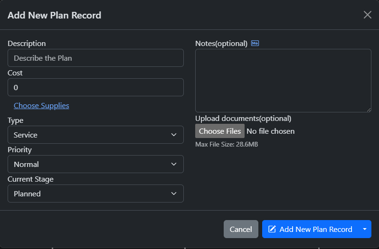The height and width of the screenshot is (249, 379).
Task: Click the Notes(optional) label
Action: pyautogui.click(x=221, y=43)
